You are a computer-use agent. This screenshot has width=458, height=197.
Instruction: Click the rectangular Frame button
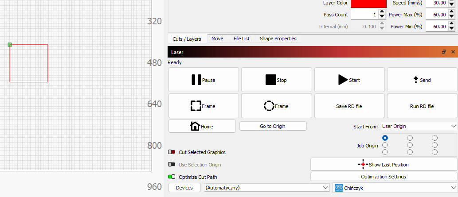coord(204,106)
